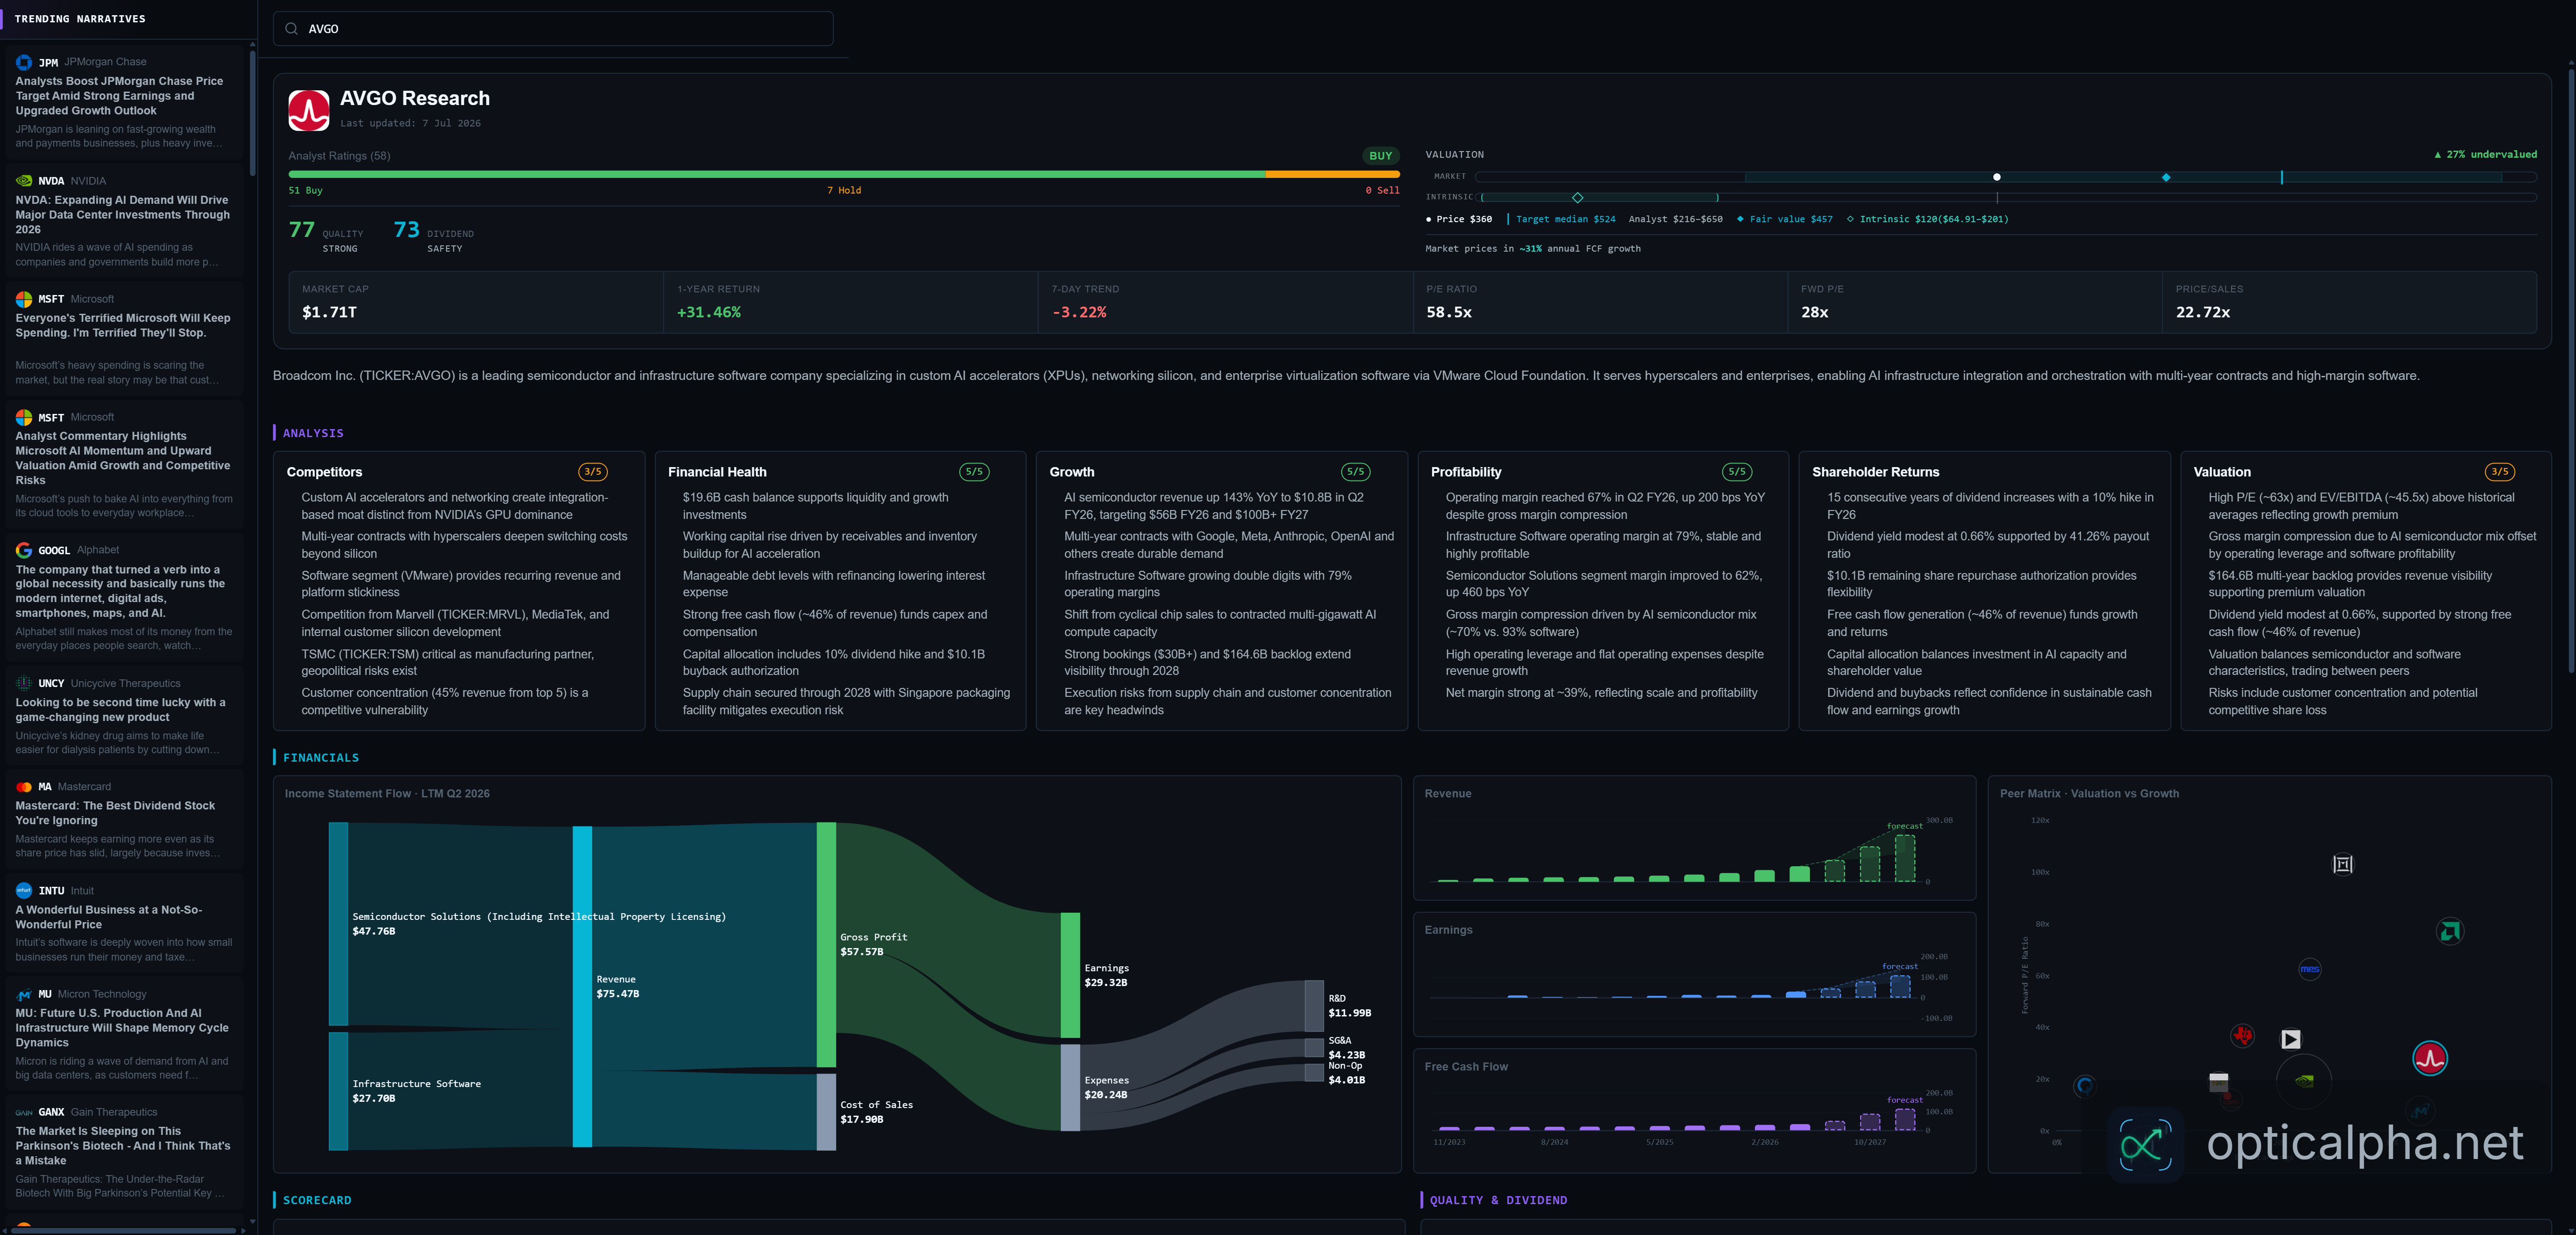The height and width of the screenshot is (1235, 2576).
Task: Click the search magnifier icon
Action: pyautogui.click(x=291, y=29)
